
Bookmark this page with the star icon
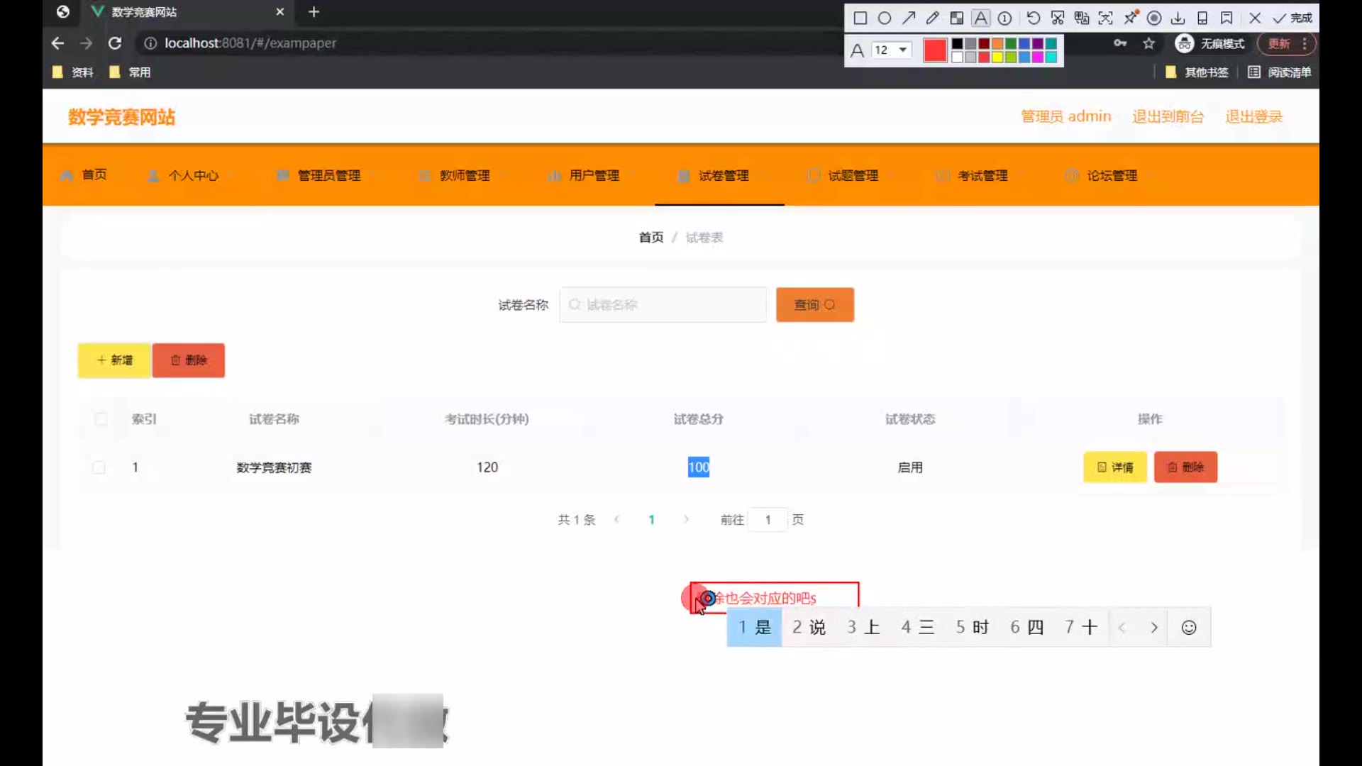click(x=1148, y=43)
